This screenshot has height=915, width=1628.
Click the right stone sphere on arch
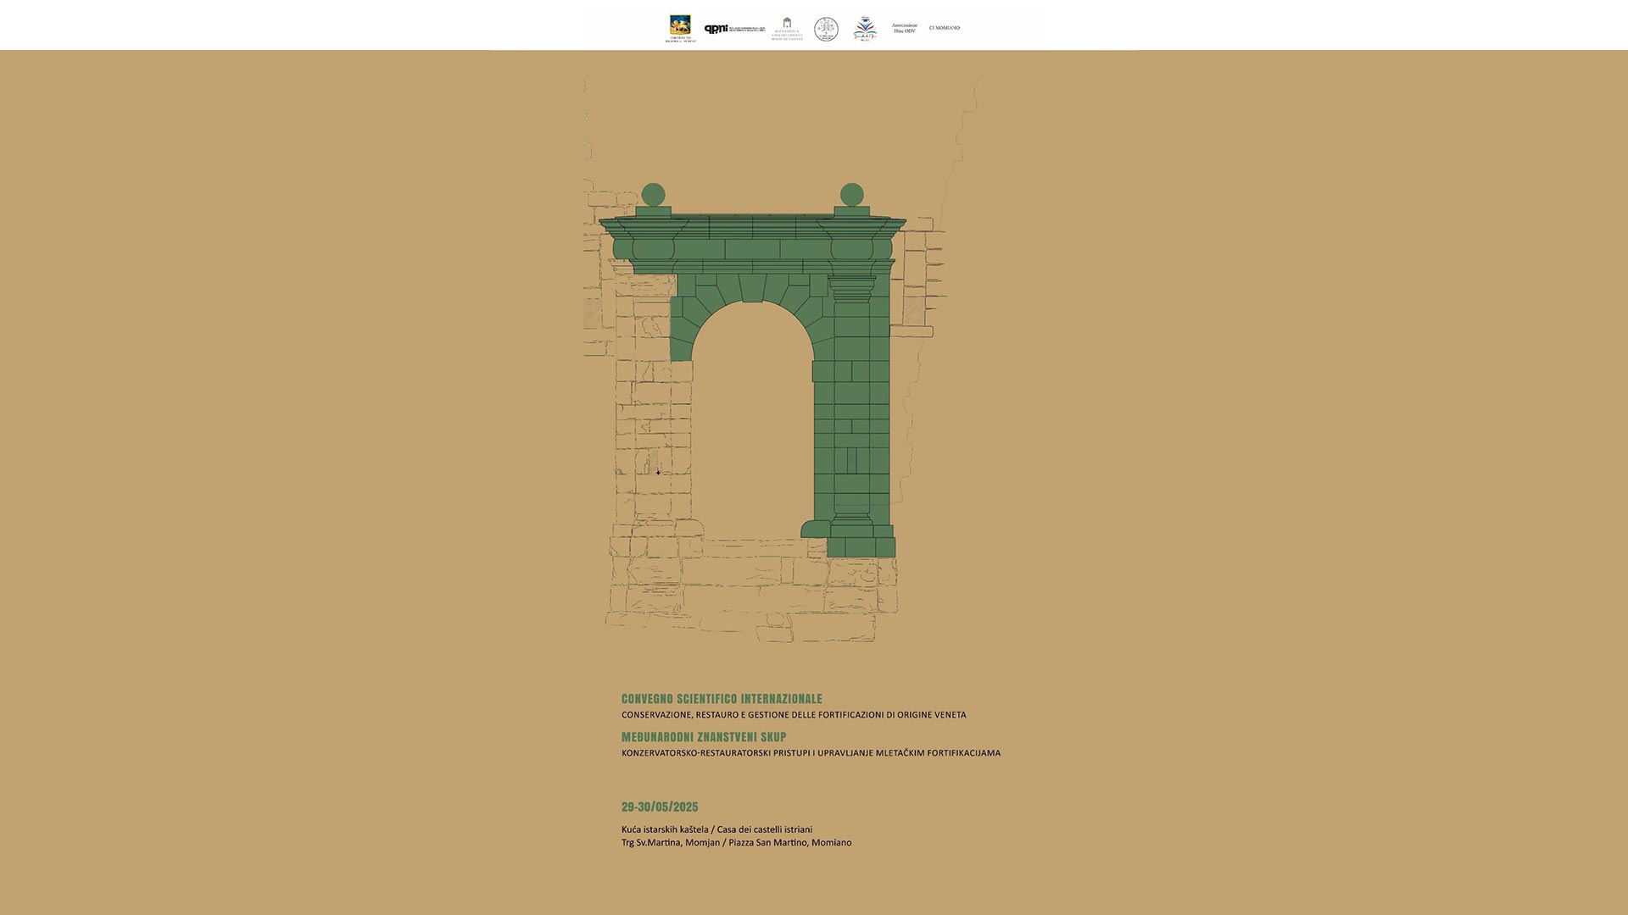coord(851,195)
